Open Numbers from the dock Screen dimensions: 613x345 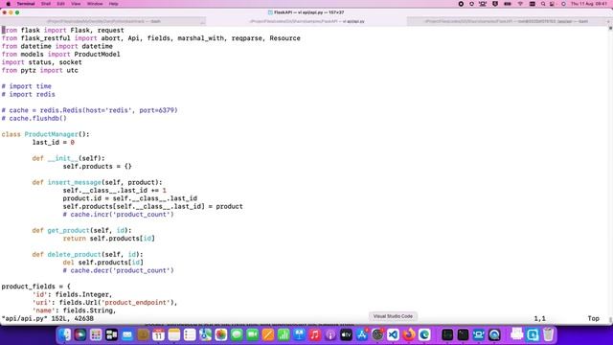tap(284, 334)
